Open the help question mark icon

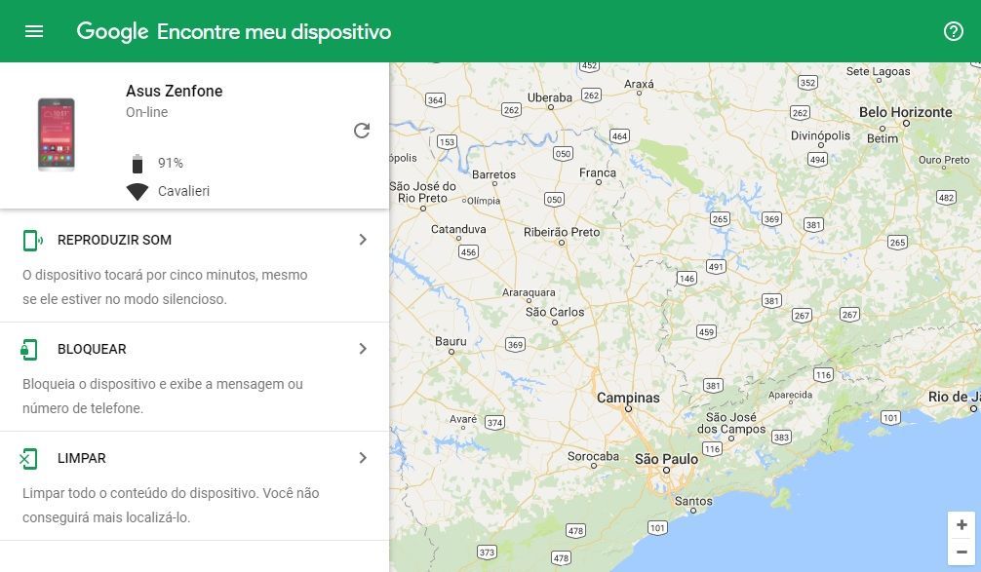pyautogui.click(x=953, y=31)
